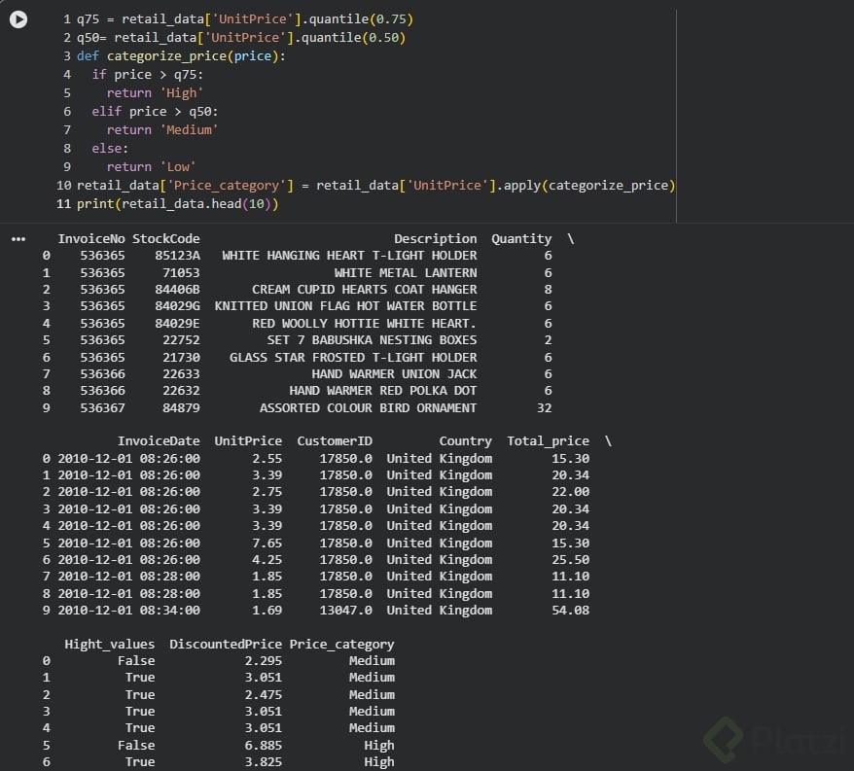Click invoice number 536367
Screen dimensions: 854x771
[x=102, y=407]
